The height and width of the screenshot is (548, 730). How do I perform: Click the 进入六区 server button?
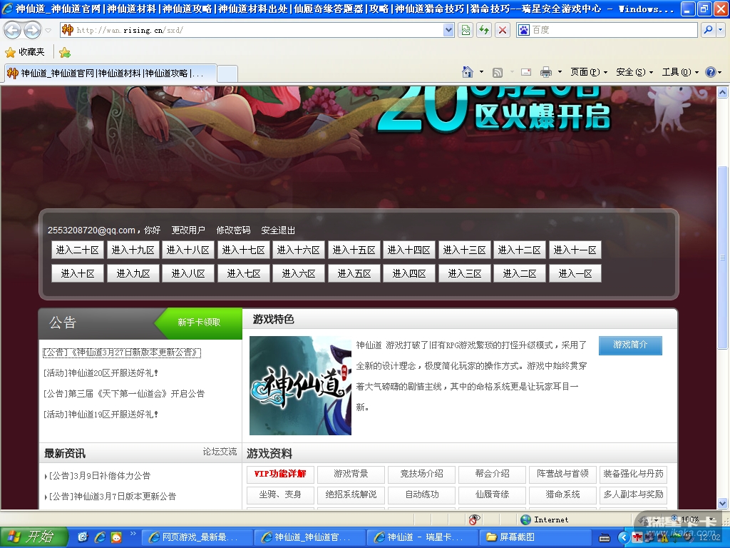299,273
